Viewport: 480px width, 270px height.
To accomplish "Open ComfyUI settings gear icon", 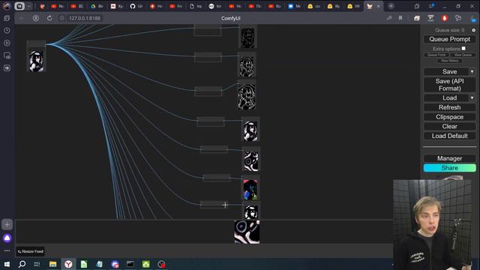I will pyautogui.click(x=473, y=30).
